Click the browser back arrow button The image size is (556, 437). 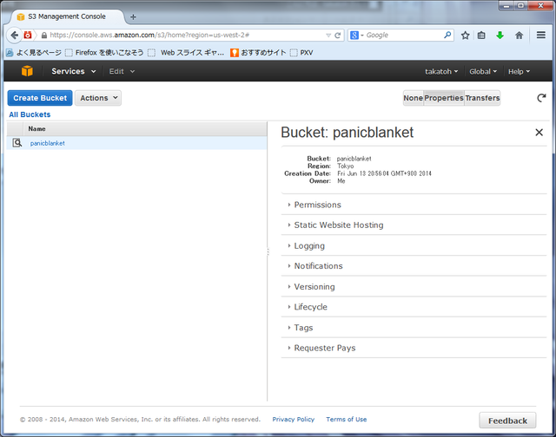(x=14, y=35)
